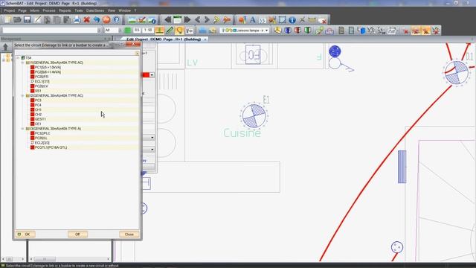476x268 pixels.
Task: Collapse the TS4 root tree node
Action: pos(18,58)
